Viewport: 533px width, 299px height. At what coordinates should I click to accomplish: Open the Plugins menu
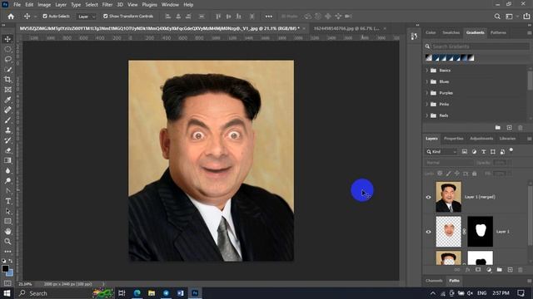point(149,5)
